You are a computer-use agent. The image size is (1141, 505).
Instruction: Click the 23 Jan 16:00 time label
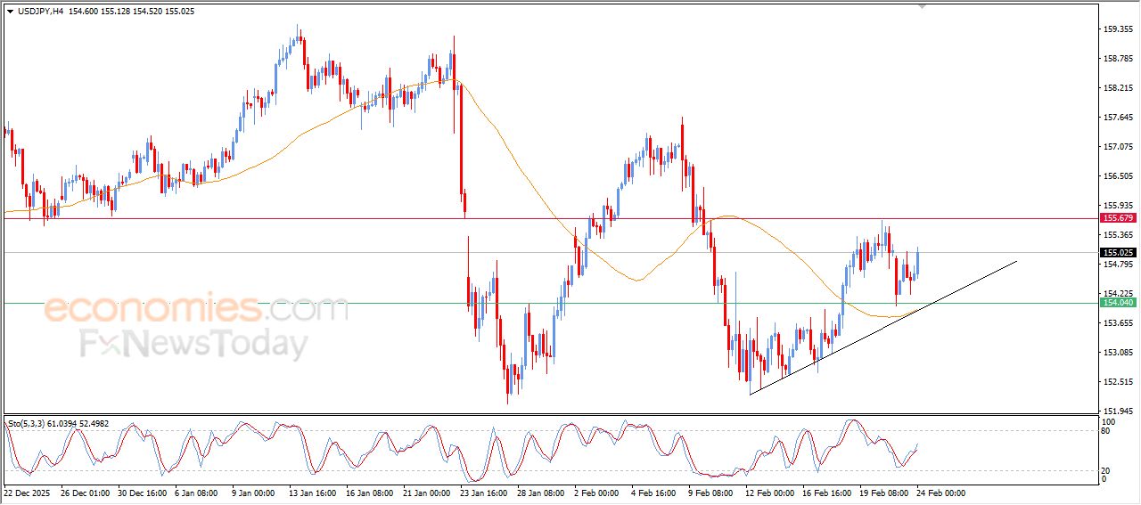482,493
